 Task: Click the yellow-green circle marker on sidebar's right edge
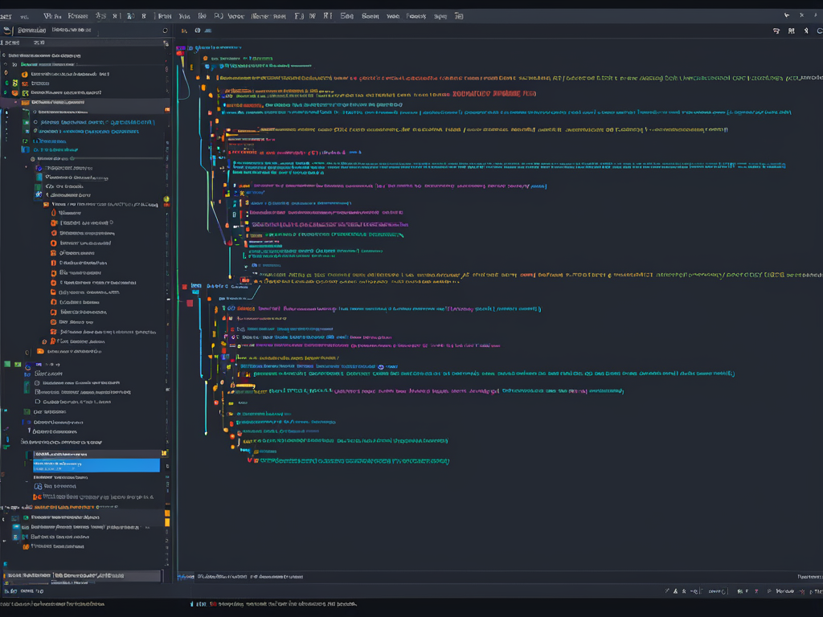(x=166, y=199)
